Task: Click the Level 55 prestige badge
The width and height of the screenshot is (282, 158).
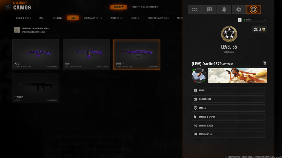Action: pyautogui.click(x=229, y=34)
